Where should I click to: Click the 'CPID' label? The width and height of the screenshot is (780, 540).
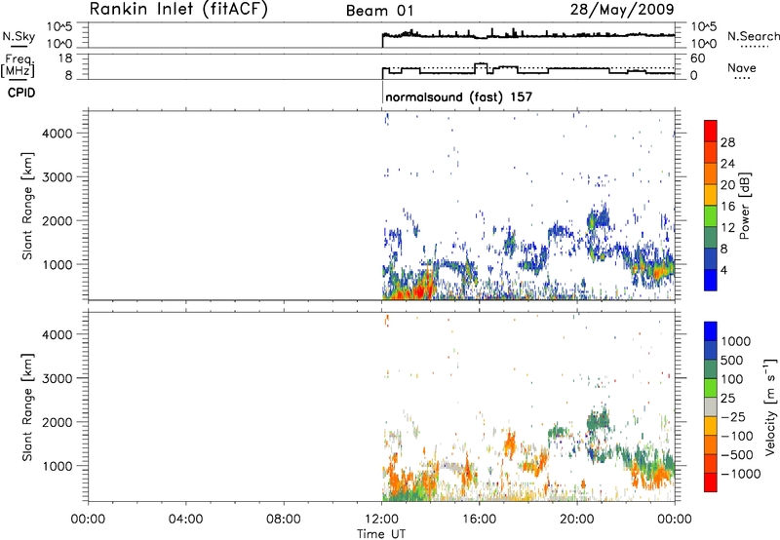point(21,93)
